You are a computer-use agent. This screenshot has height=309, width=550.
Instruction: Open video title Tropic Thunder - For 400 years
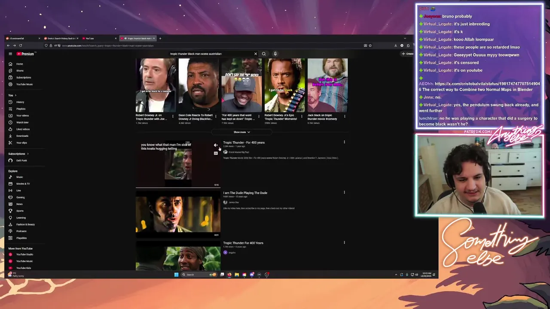point(244,142)
